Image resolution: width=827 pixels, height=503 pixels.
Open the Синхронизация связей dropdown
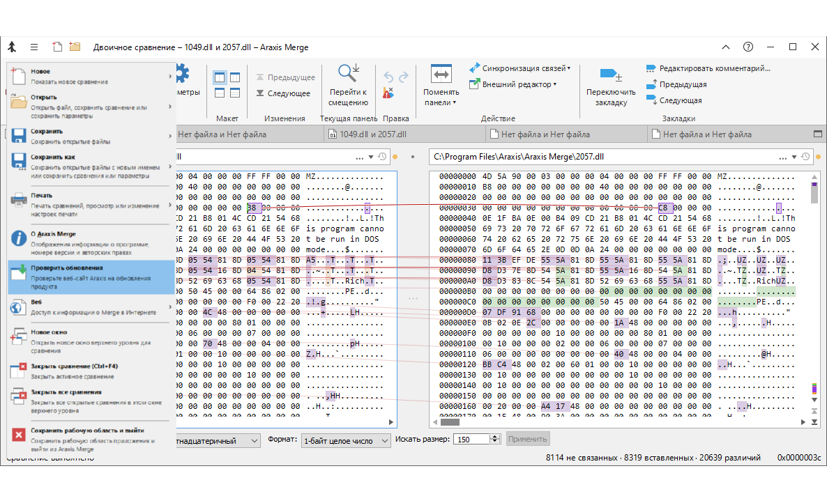click(x=519, y=68)
